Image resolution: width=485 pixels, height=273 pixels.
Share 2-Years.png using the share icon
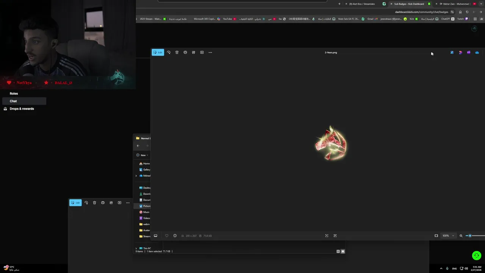click(194, 52)
